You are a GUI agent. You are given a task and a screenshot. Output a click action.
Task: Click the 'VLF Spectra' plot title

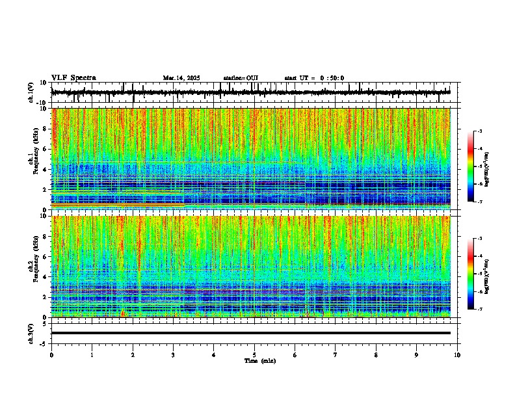(73, 78)
